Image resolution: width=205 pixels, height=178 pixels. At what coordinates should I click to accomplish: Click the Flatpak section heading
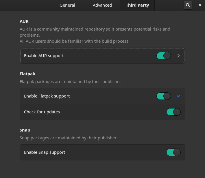[x=27, y=74]
